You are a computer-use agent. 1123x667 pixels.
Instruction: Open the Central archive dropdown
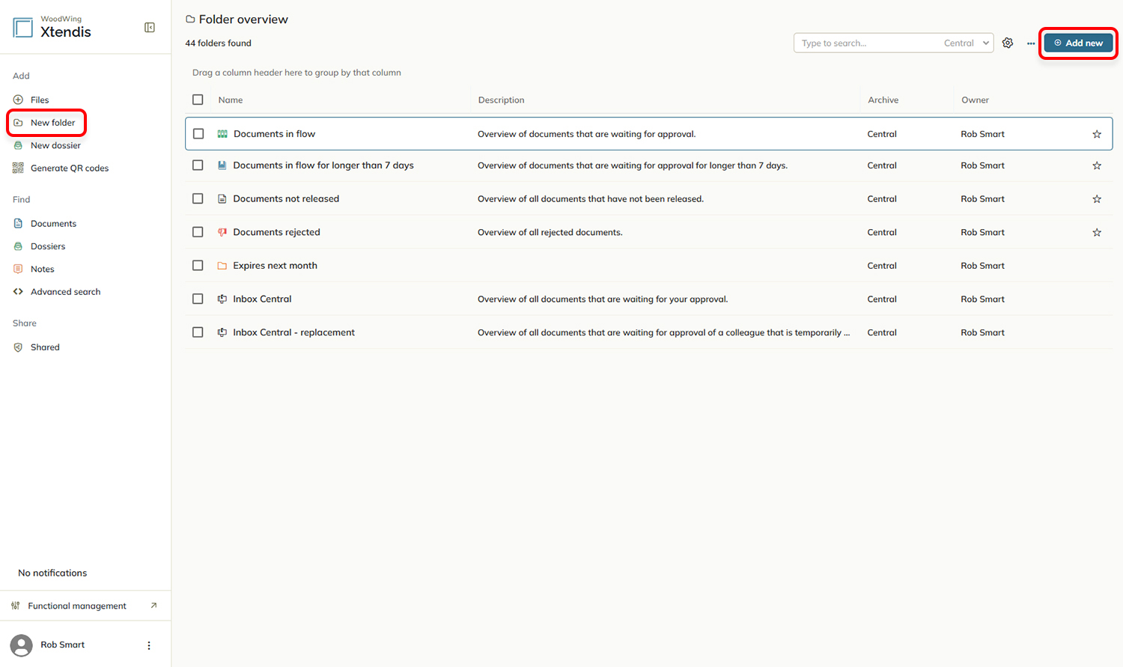coord(967,43)
